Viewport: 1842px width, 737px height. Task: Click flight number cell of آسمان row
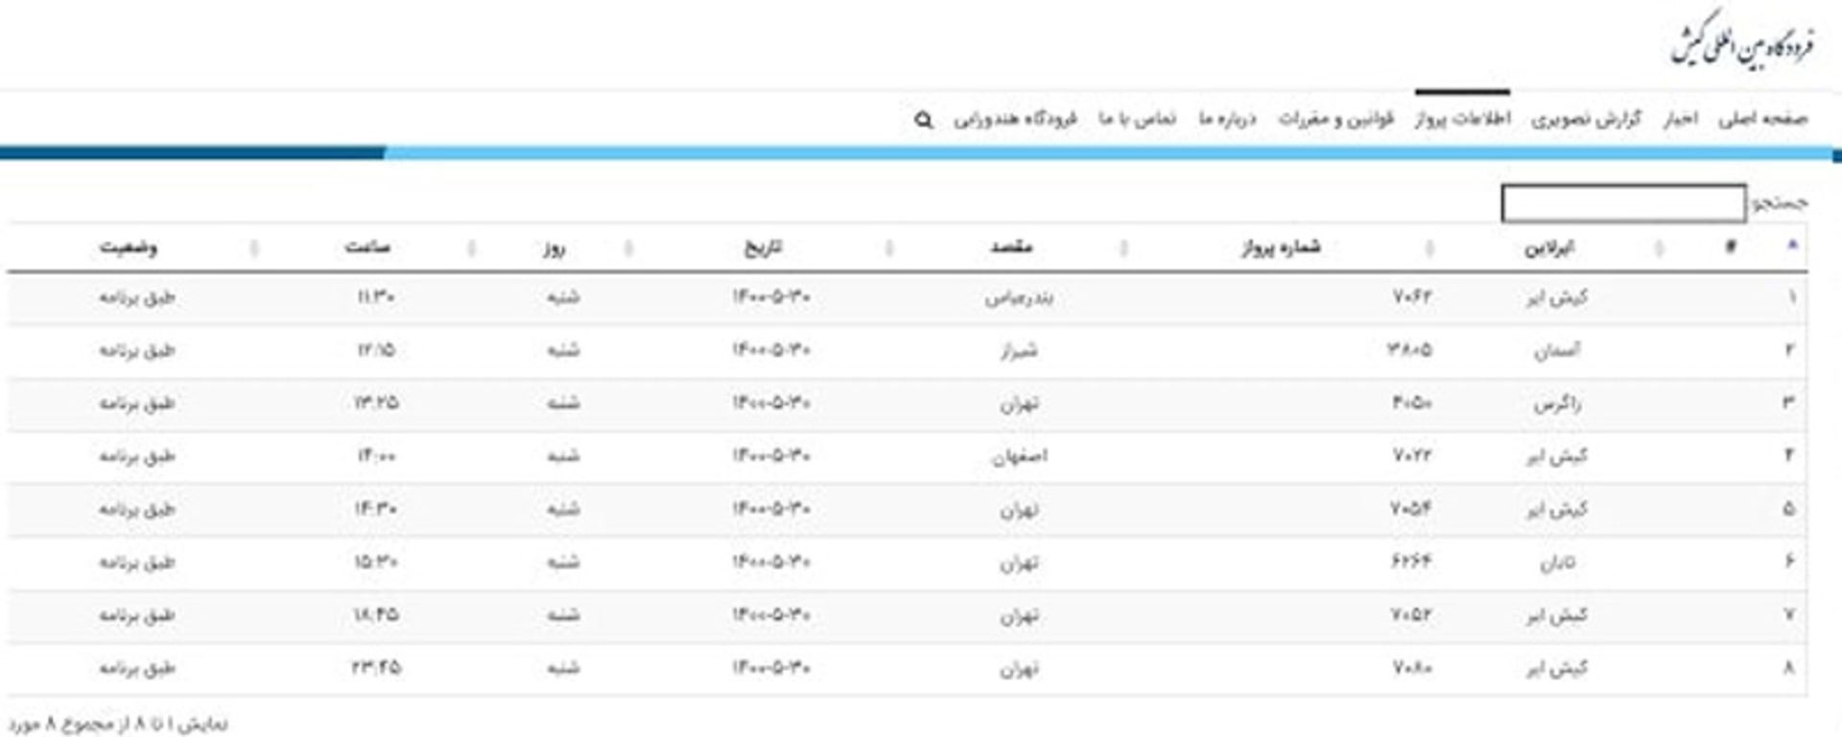click(x=1409, y=350)
